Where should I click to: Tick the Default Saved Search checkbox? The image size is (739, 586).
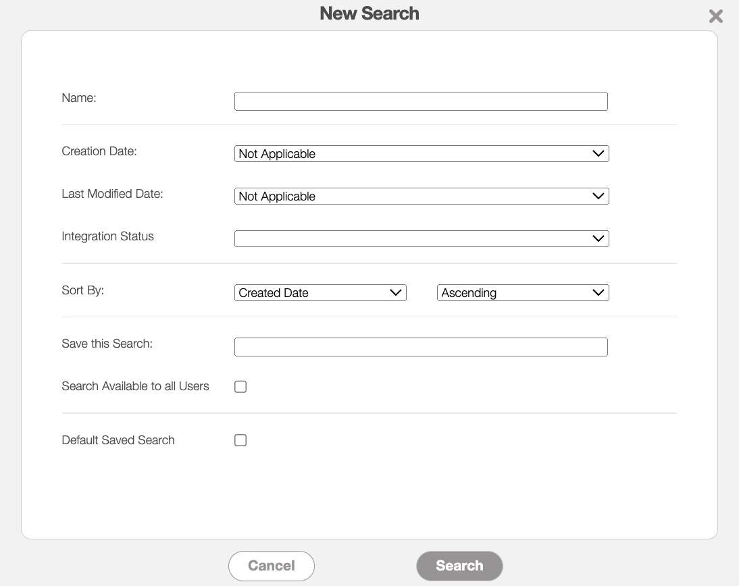tap(240, 440)
